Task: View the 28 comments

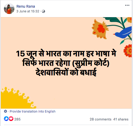Action: coord(101,119)
